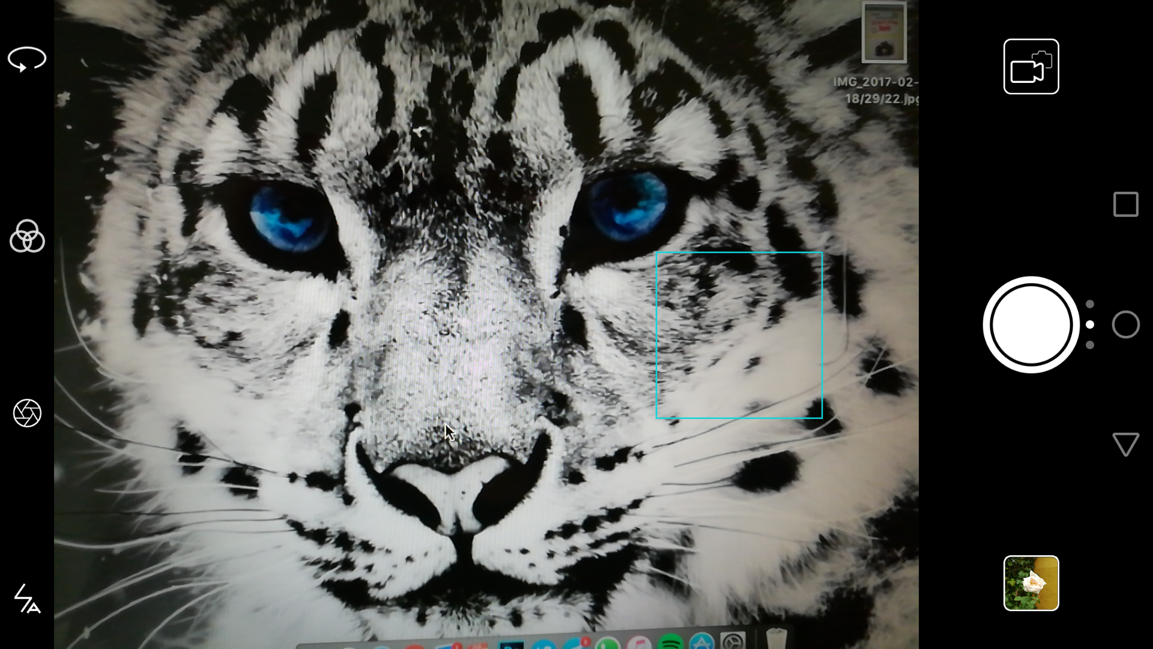Image resolution: width=1153 pixels, height=649 pixels.
Task: Focus on the leopard's left blue eye
Action: (x=288, y=218)
